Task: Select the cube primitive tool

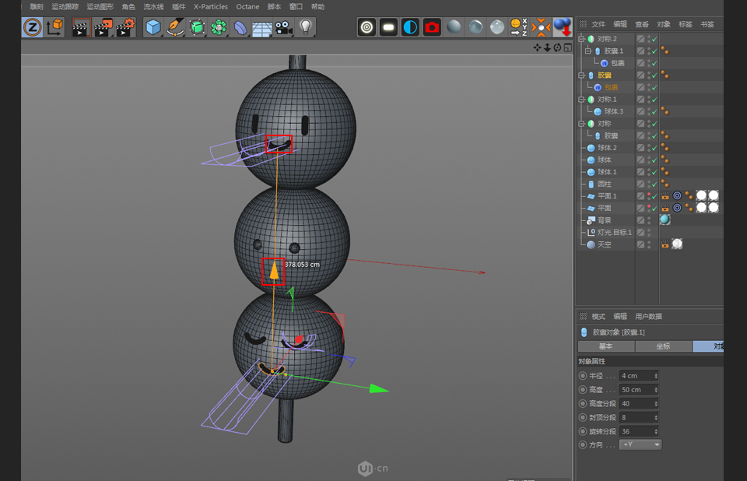Action: (152, 27)
